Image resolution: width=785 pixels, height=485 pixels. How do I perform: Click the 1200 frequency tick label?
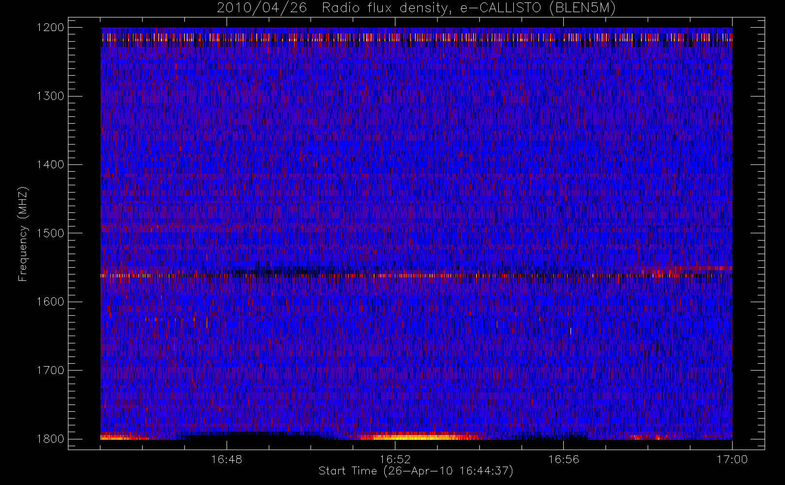click(50, 28)
